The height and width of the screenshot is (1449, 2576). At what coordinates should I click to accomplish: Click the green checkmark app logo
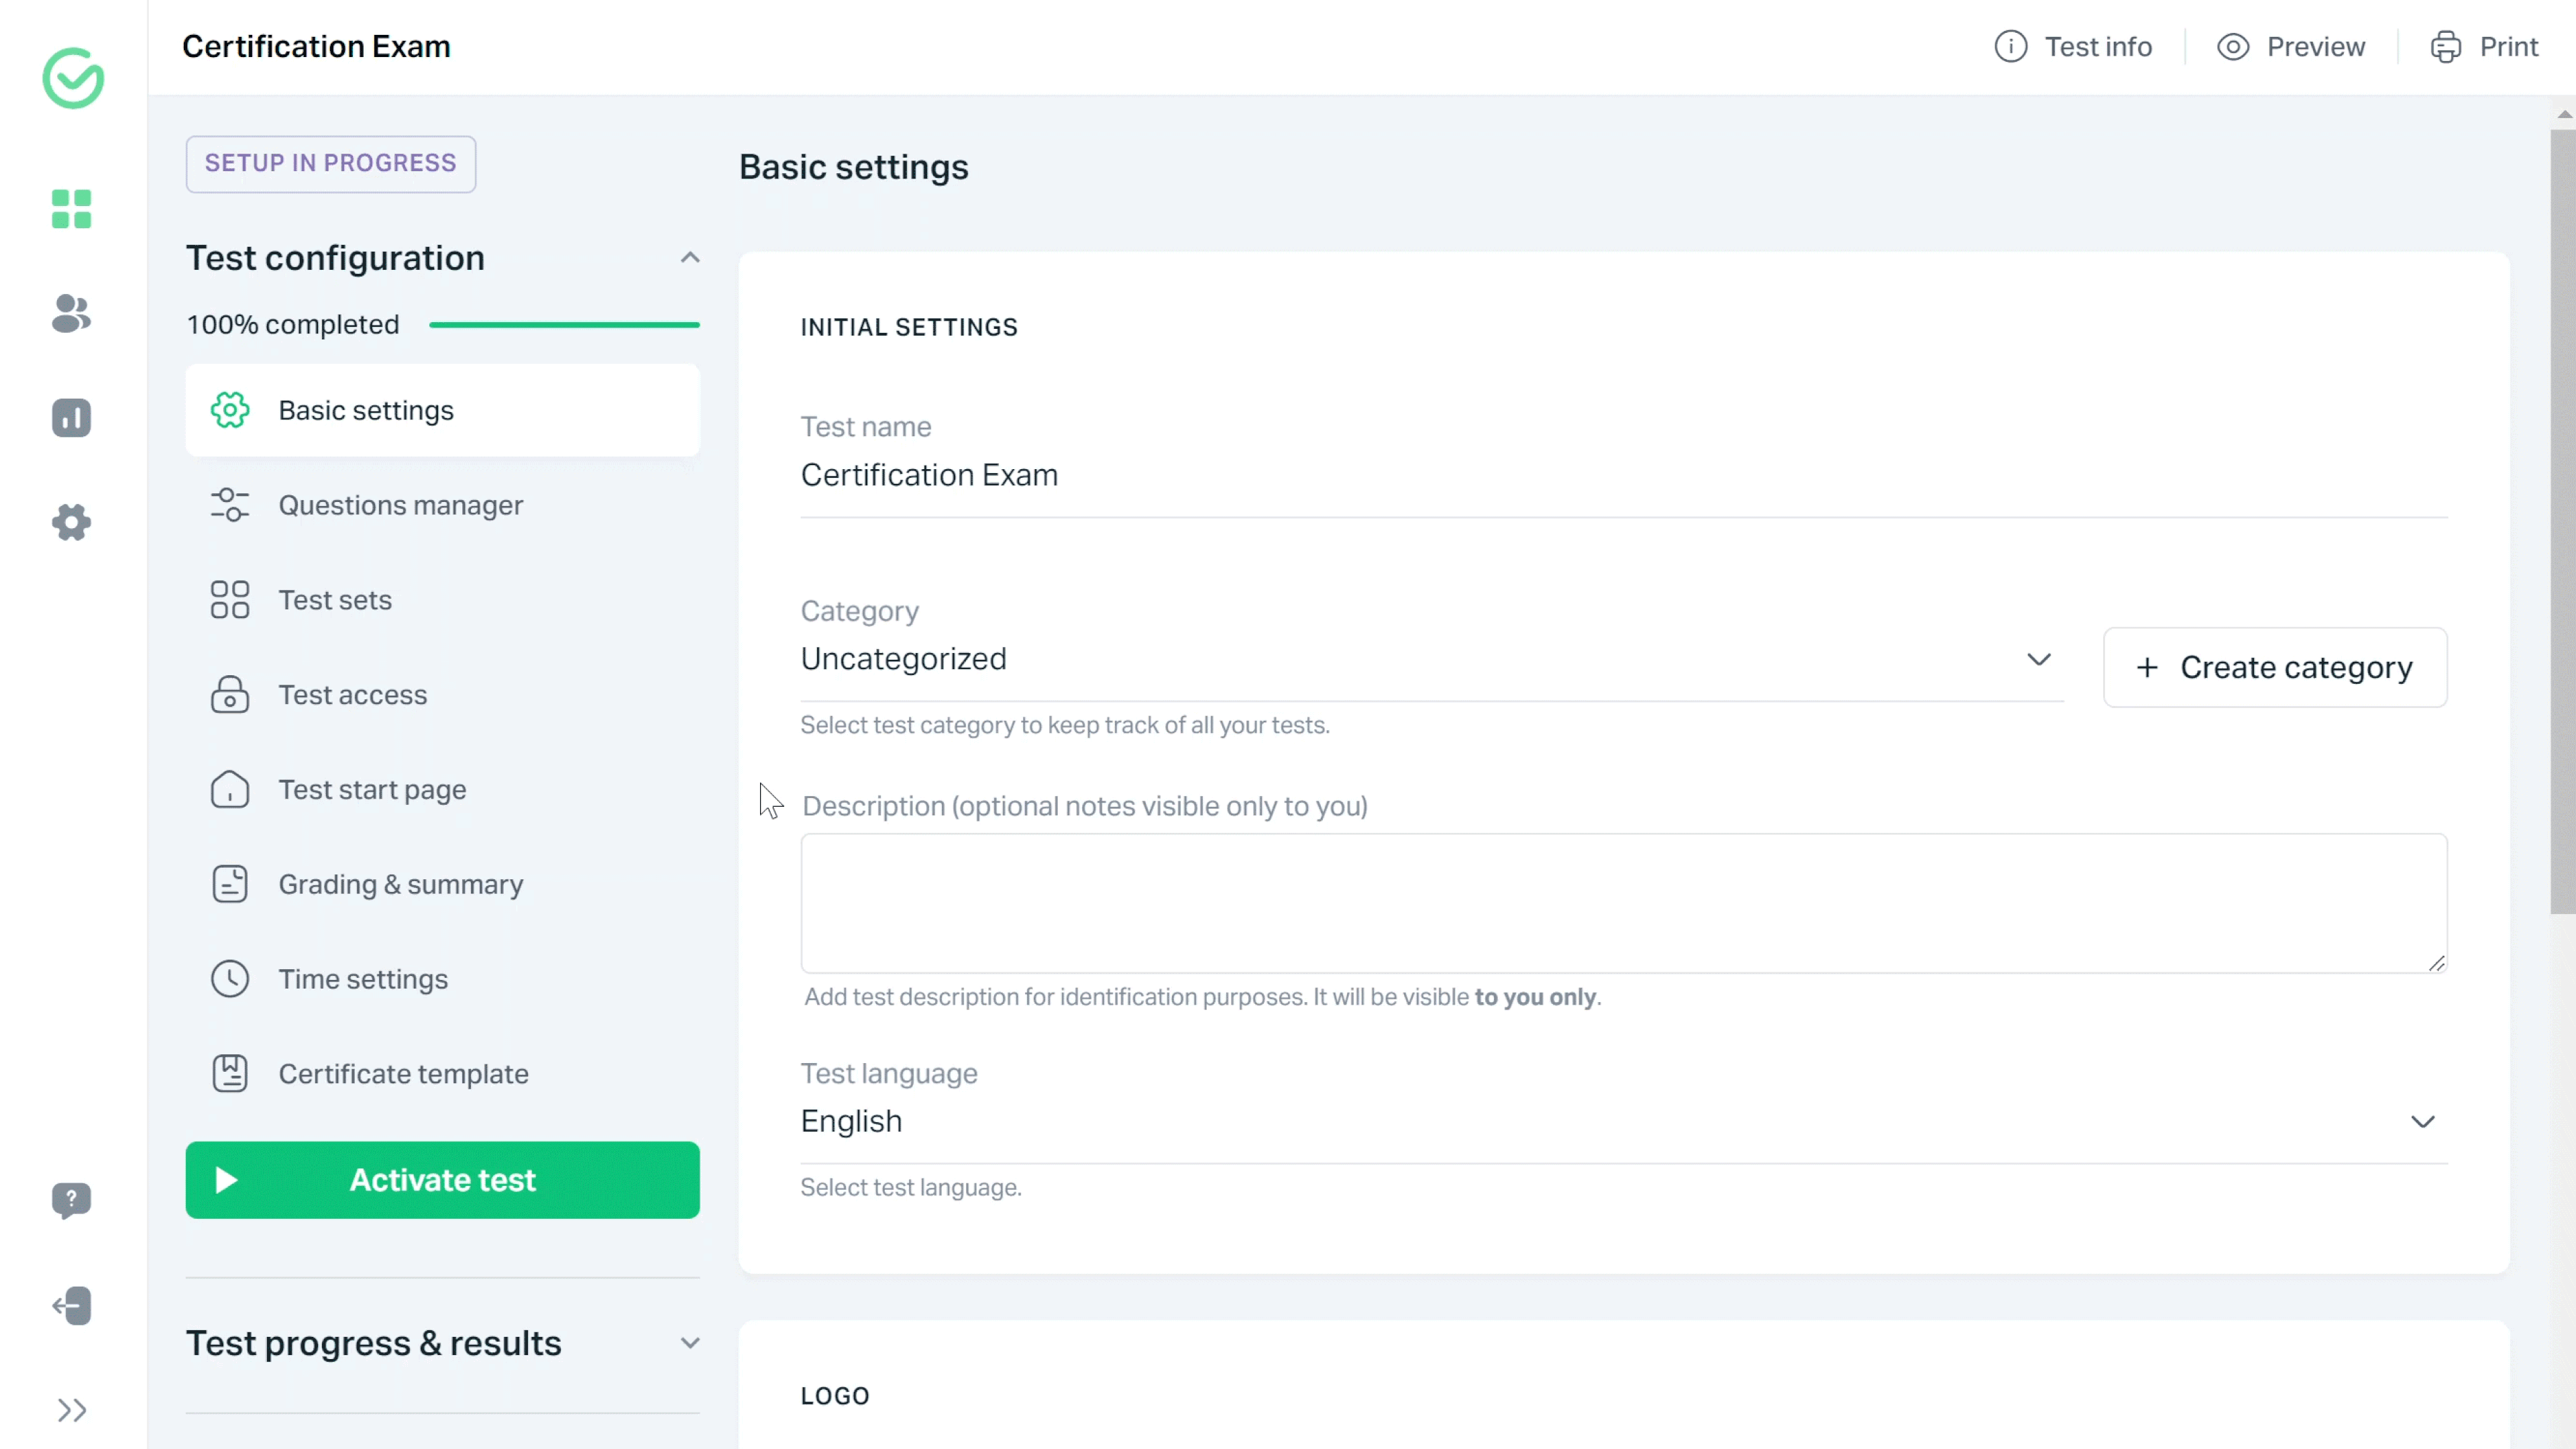[72, 78]
